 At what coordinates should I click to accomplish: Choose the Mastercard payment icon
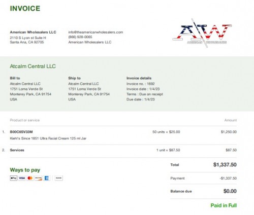[x=30, y=178]
